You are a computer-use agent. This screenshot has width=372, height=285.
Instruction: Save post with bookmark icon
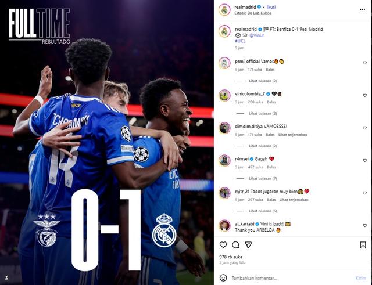tap(363, 245)
